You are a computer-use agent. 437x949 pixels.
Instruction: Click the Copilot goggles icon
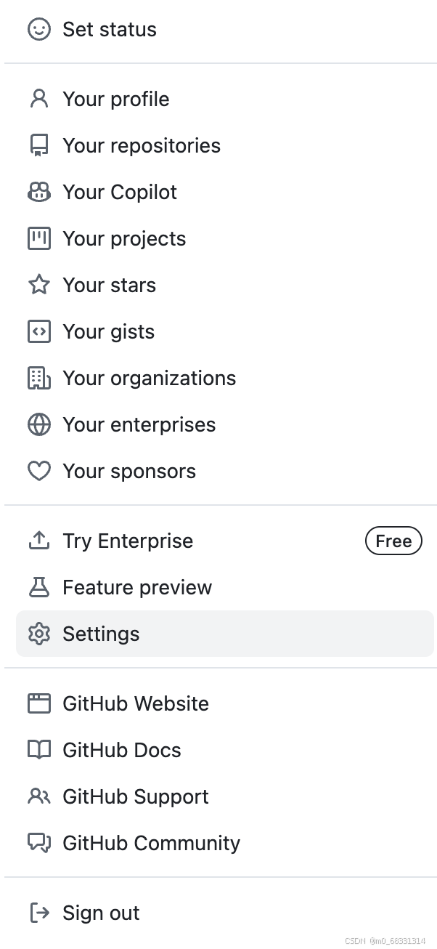[x=39, y=192]
